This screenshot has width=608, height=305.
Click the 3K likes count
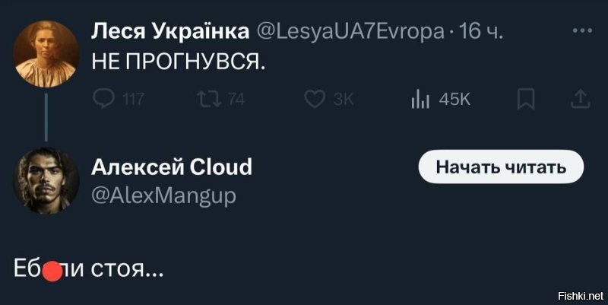tap(344, 100)
